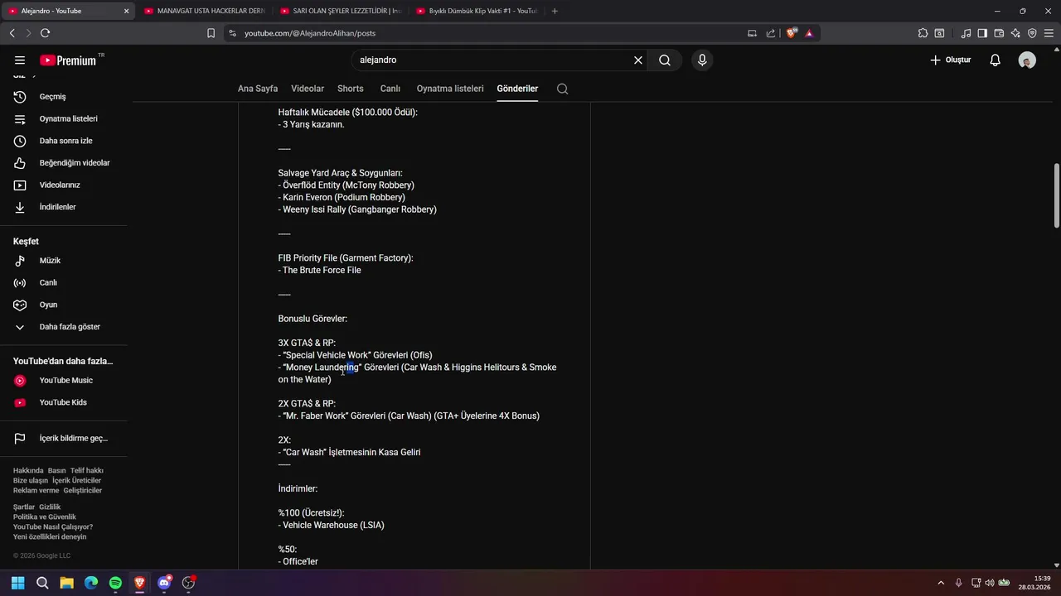This screenshot has height=596, width=1061.
Task: Open Microsoft Edge from the taskbar
Action: (91, 583)
